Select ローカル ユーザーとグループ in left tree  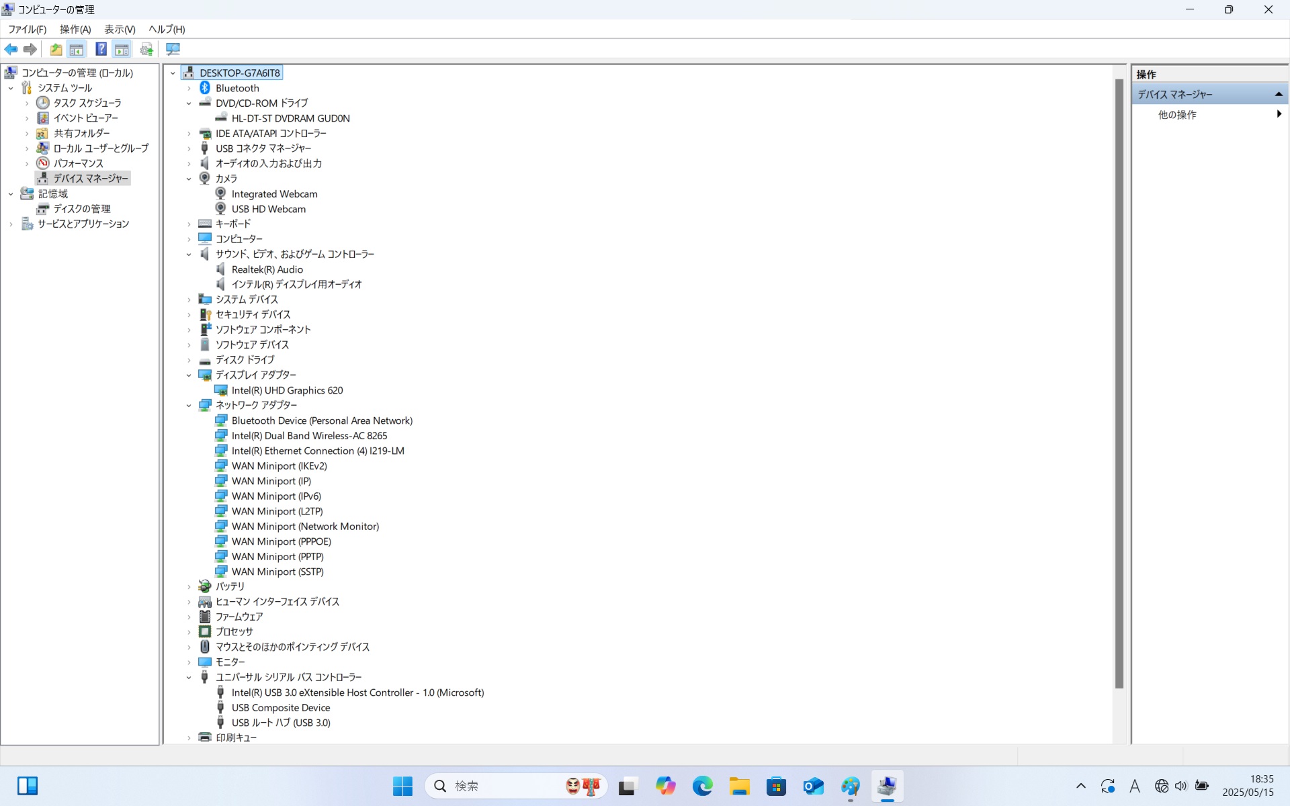[101, 148]
